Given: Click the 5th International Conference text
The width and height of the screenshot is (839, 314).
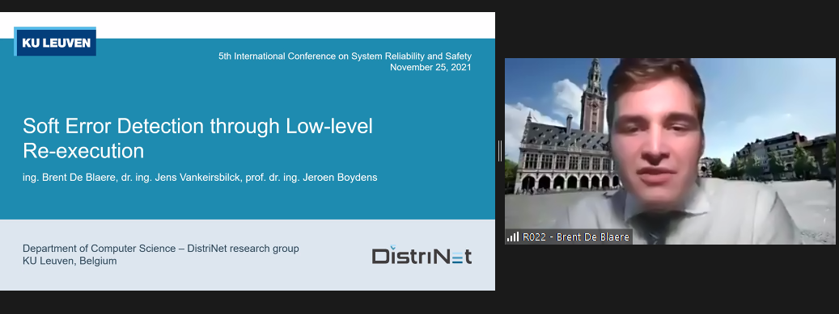Looking at the screenshot, I should [x=345, y=56].
